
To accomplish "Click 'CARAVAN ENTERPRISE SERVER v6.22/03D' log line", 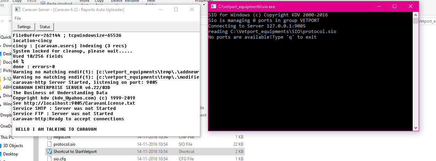I will tap(62, 88).
